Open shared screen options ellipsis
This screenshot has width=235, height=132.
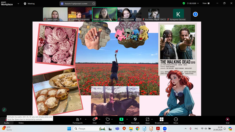pos(94,4)
